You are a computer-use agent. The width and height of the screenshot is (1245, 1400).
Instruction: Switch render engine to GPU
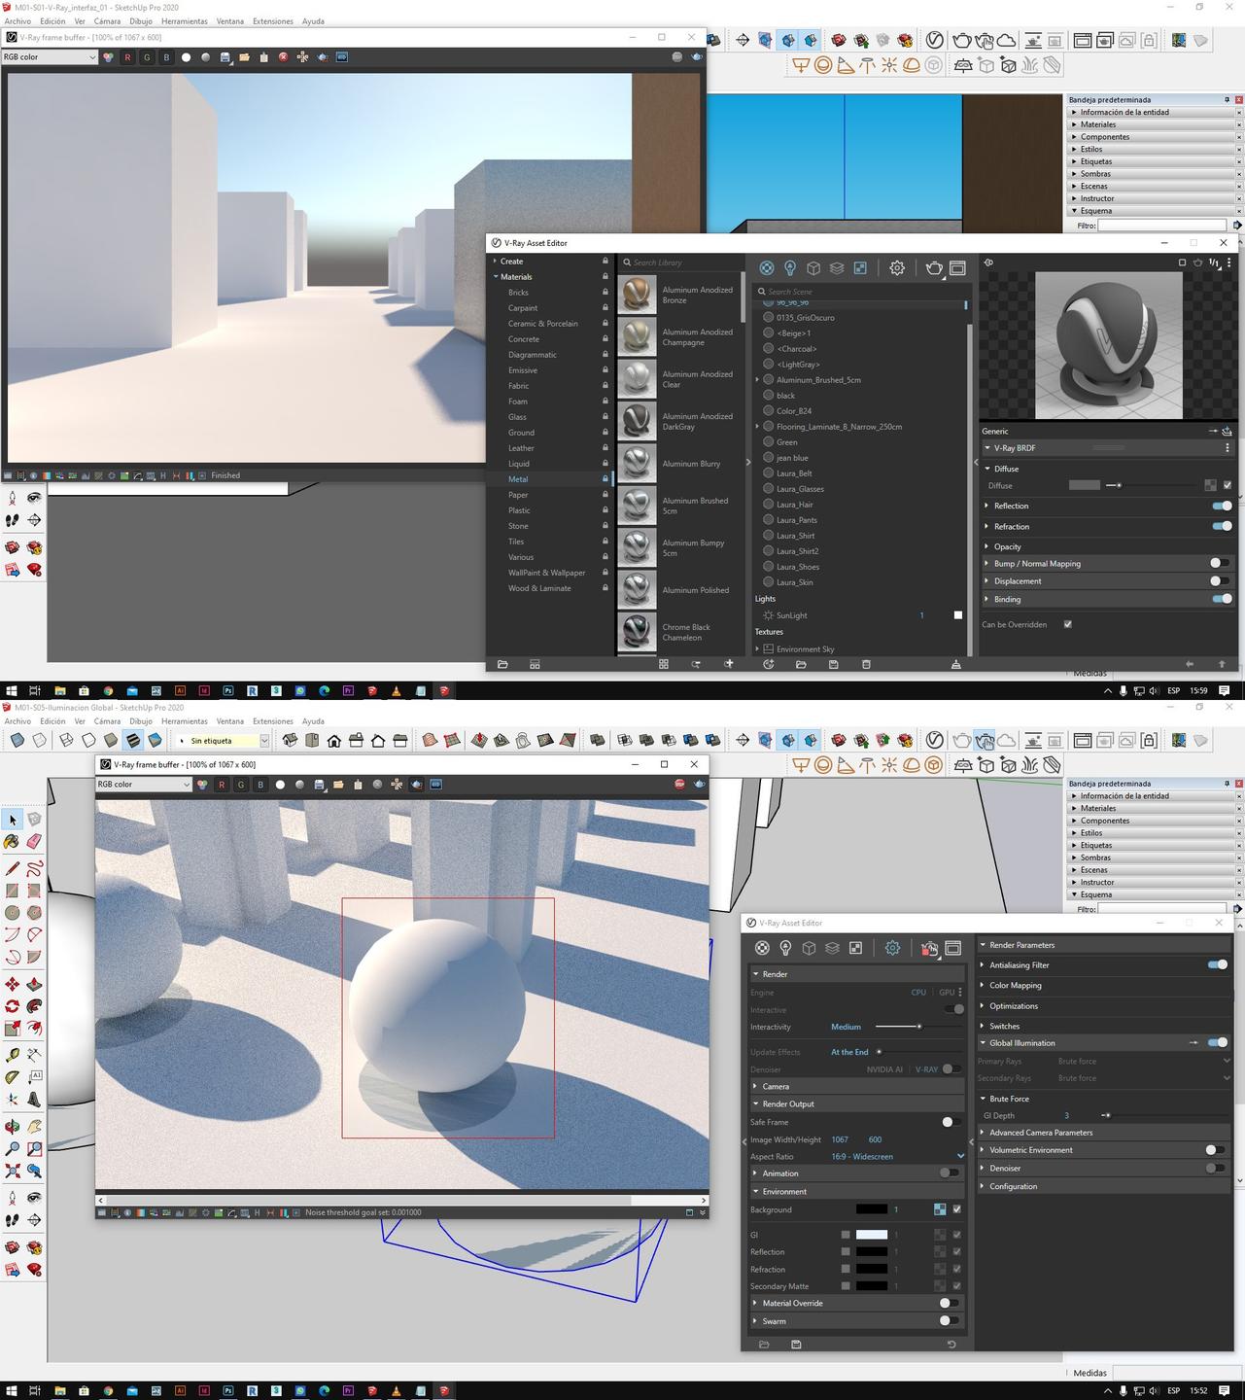pos(947,993)
